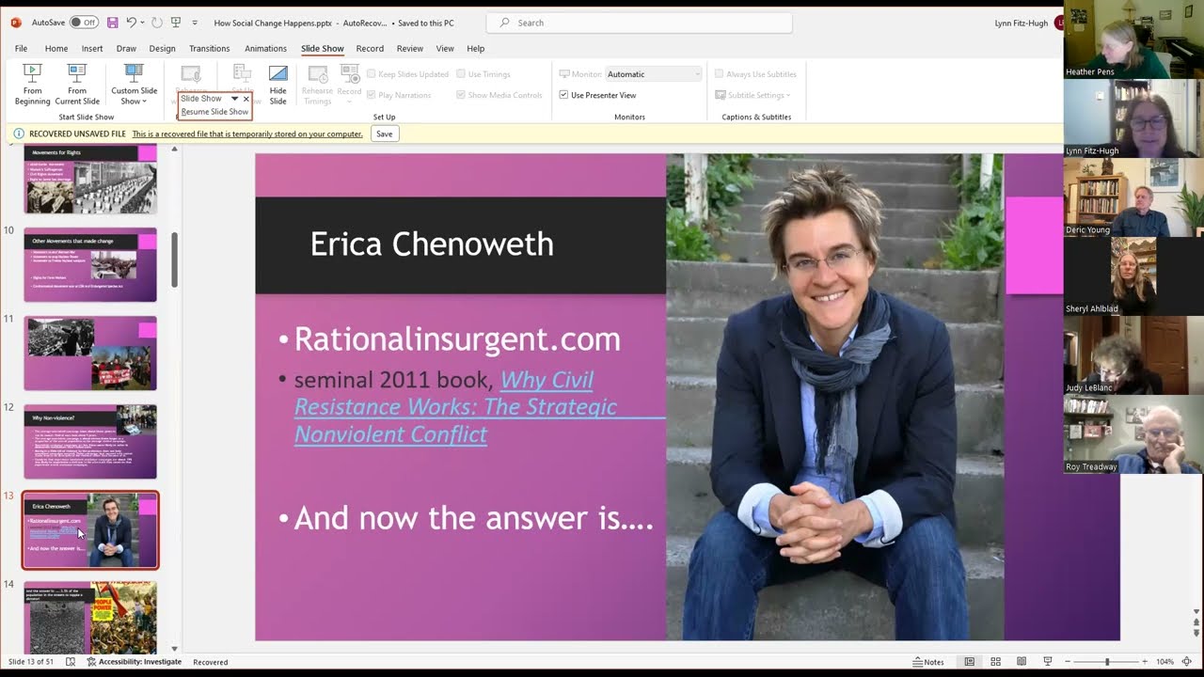The width and height of the screenshot is (1204, 677).
Task: Switch to the Design tab
Action: 162,48
